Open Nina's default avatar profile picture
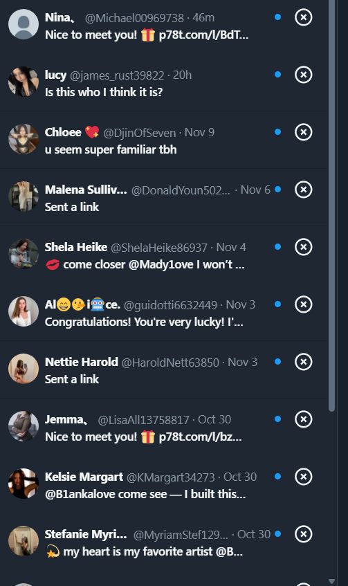Viewport: 348px width, 586px height. [24, 24]
